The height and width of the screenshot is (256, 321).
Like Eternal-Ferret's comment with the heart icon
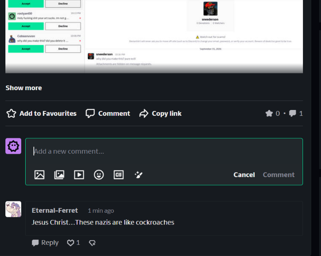click(x=70, y=243)
